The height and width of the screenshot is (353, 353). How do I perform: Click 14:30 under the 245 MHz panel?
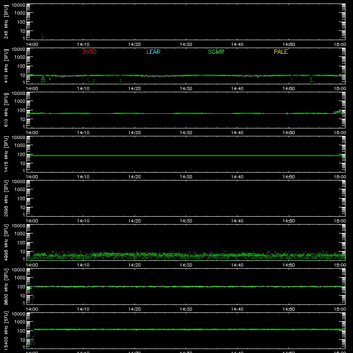coord(186,45)
